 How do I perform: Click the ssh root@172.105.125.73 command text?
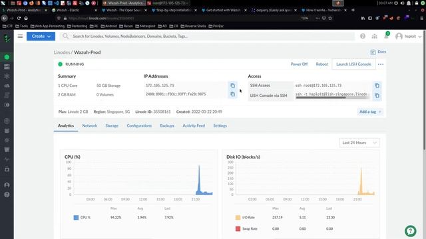point(318,86)
